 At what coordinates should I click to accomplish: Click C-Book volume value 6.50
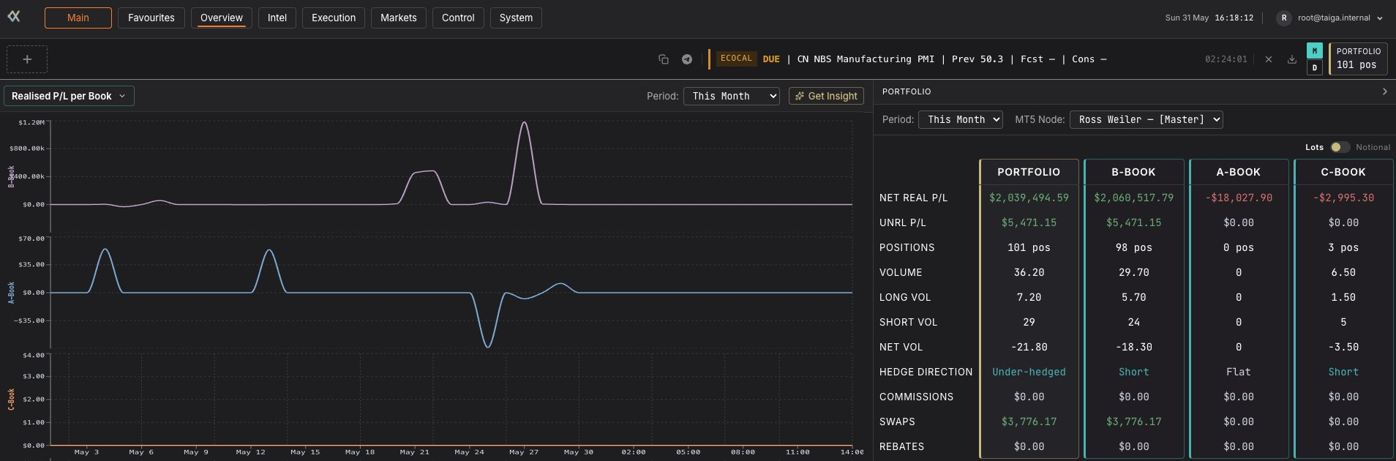pos(1343,272)
